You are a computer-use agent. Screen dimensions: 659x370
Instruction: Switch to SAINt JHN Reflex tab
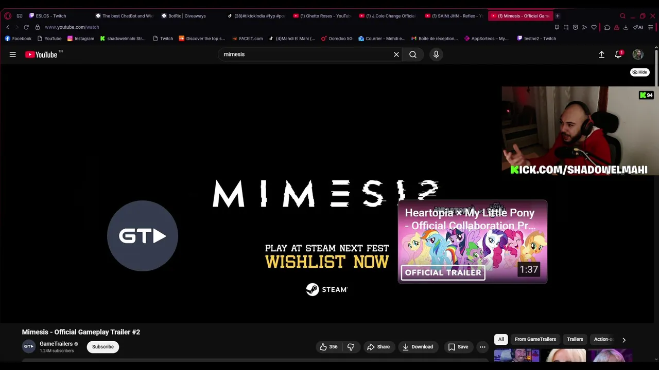(x=453, y=16)
